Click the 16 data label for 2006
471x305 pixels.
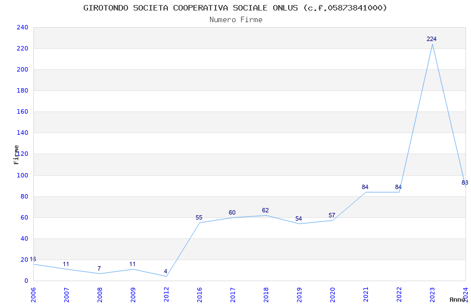point(33,259)
